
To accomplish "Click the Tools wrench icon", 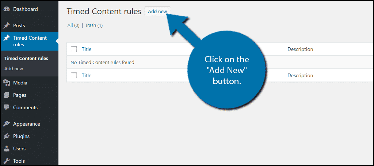I will pos(7,161).
